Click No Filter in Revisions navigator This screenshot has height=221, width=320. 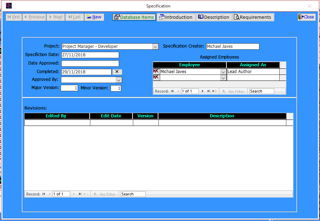pos(105,194)
